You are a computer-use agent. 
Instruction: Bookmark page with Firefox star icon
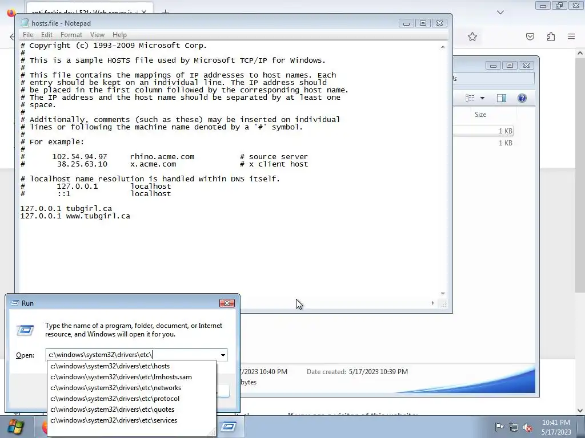click(472, 36)
